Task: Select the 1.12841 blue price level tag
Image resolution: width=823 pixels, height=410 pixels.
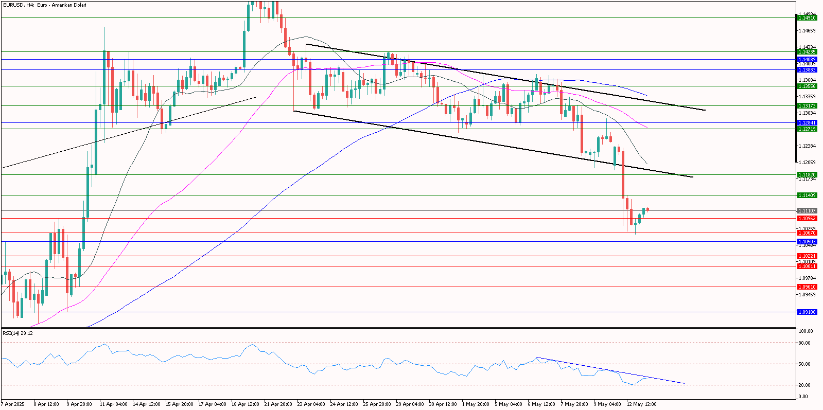Action: point(807,123)
